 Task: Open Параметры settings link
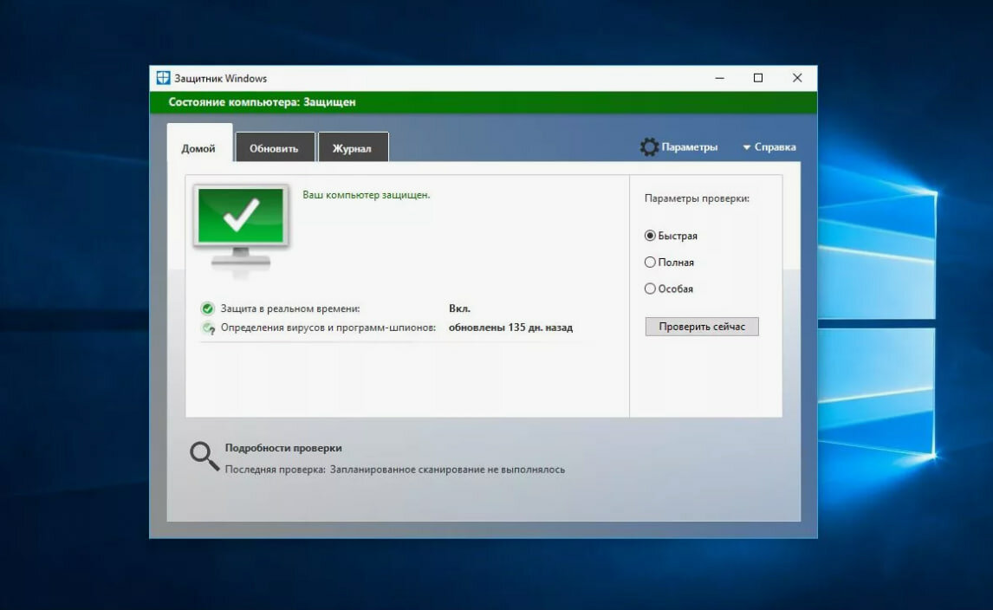tap(689, 147)
